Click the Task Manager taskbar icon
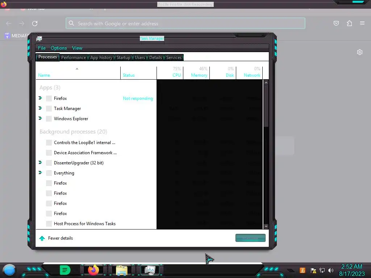This screenshot has height=278, width=371. (150, 270)
